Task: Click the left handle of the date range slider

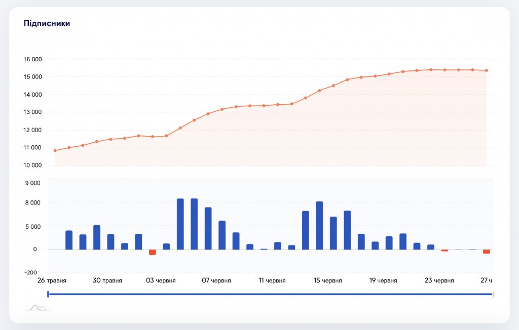Action: 48,294
